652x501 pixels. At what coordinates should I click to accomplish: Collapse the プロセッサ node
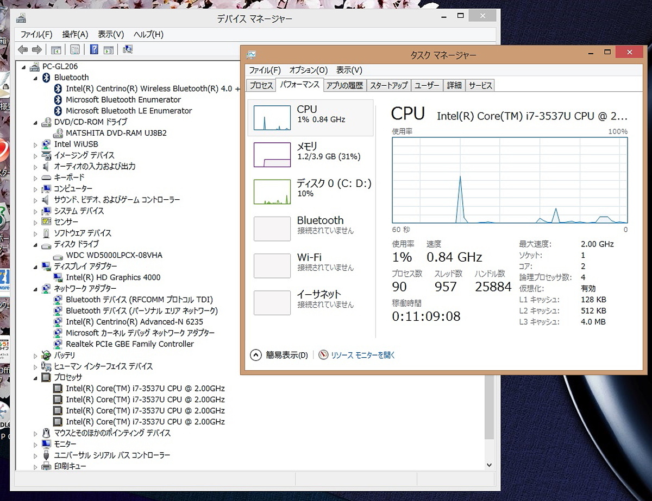(x=36, y=377)
